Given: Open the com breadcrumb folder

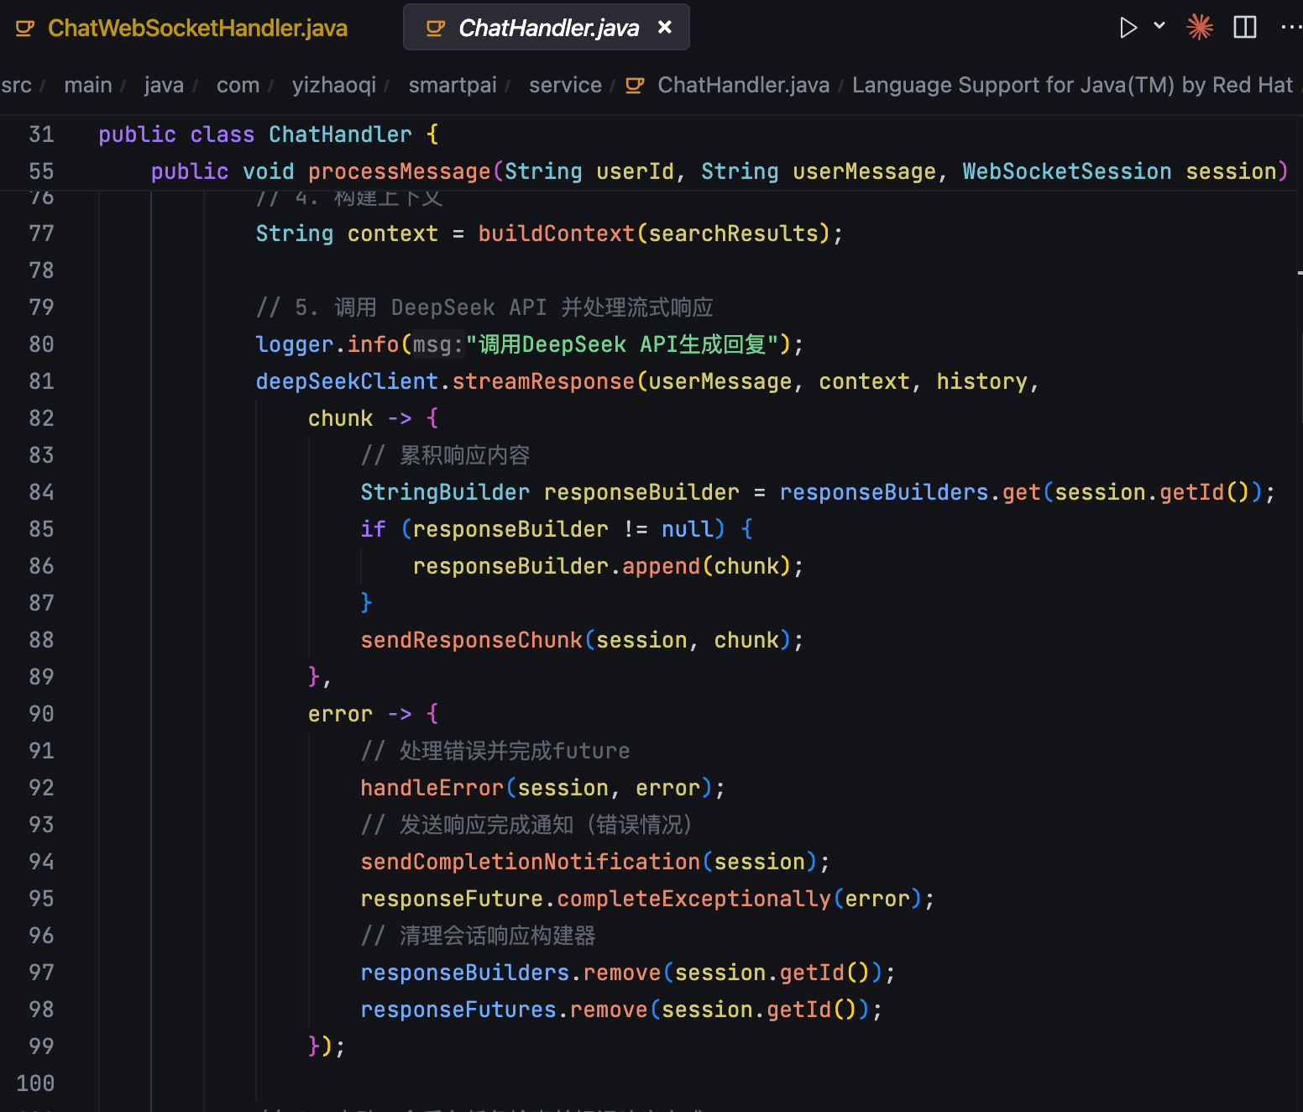Looking at the screenshot, I should (238, 85).
